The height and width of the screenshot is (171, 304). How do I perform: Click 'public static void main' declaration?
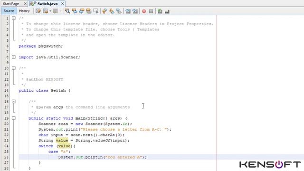tap(57, 118)
